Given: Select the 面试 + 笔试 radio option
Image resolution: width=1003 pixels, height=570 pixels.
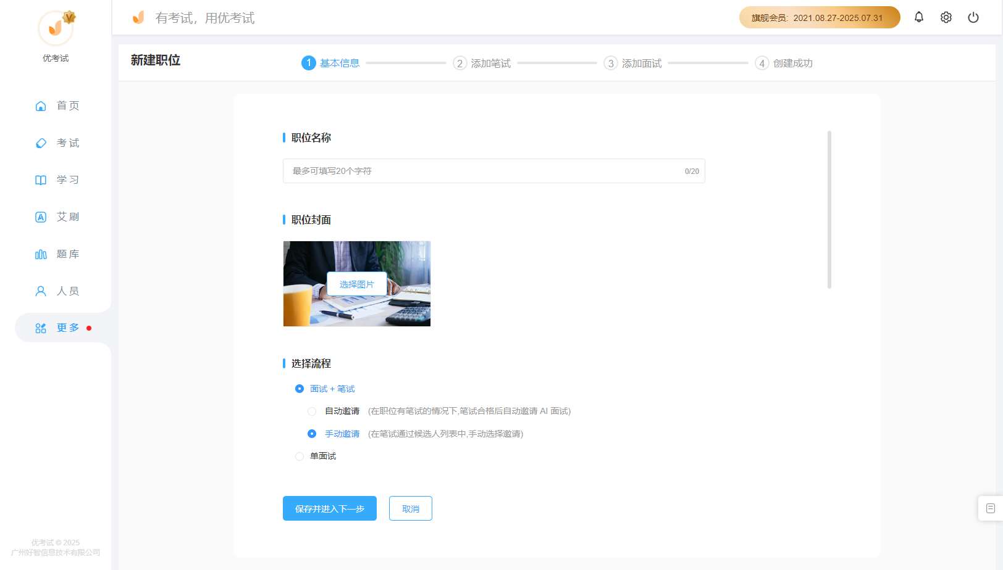Looking at the screenshot, I should (300, 389).
